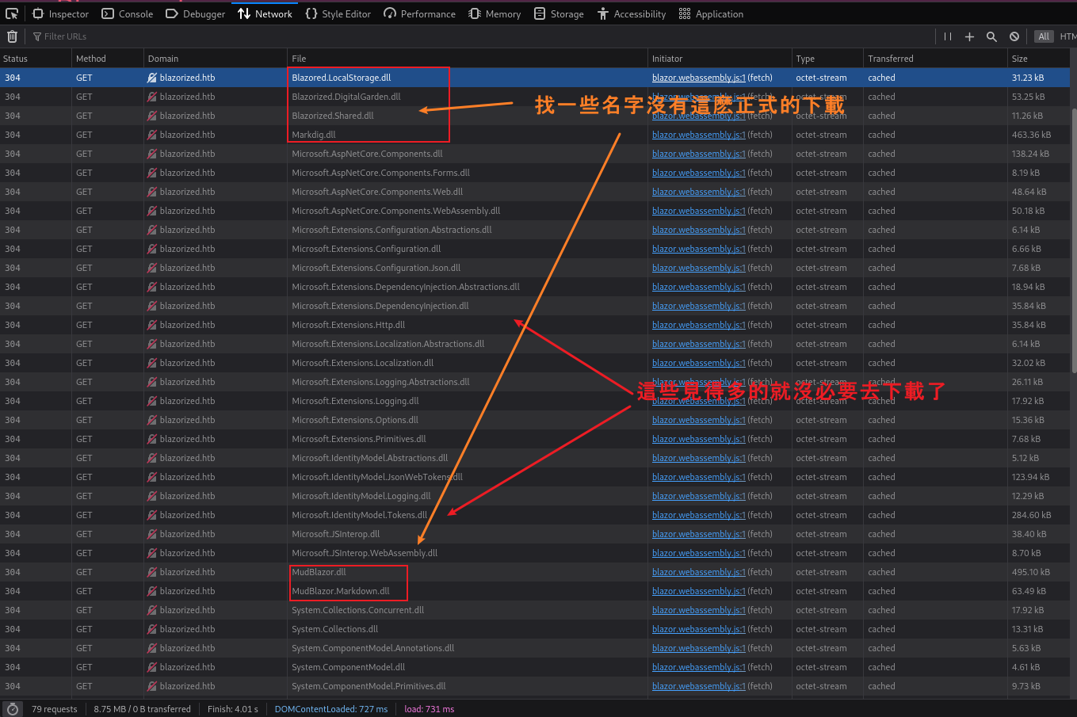Select the Microsoft.Extensions.Http.dll request

[x=535, y=325]
